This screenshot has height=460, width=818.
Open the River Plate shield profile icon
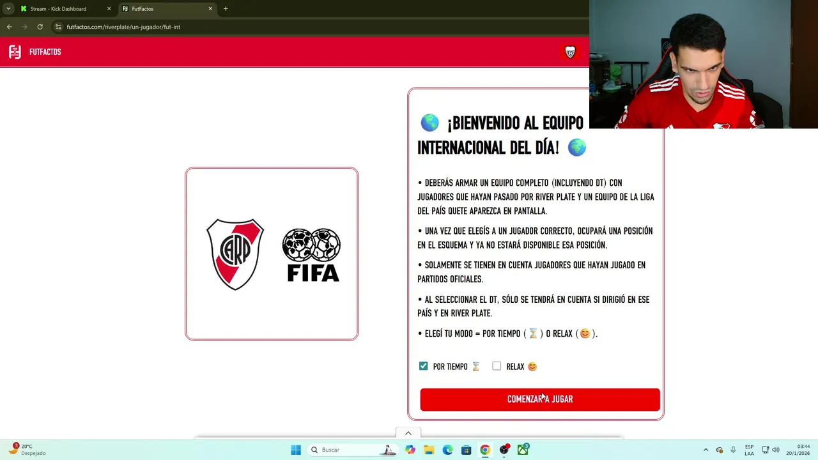[570, 52]
